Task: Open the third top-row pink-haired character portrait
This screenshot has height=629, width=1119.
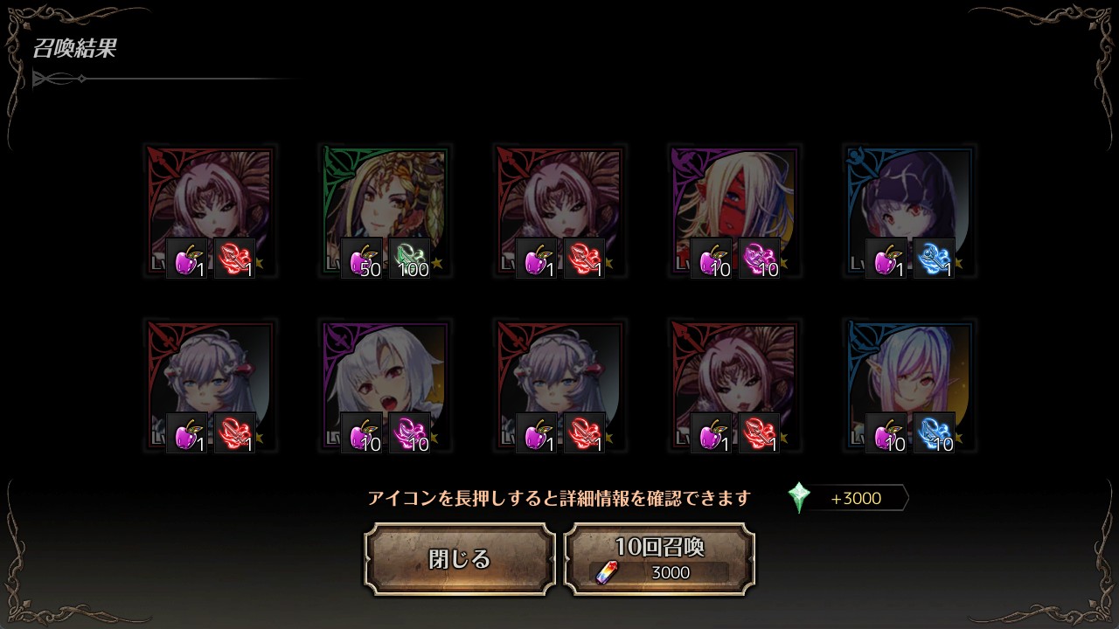Action: tap(559, 211)
